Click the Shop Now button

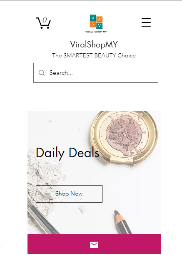coord(69,194)
